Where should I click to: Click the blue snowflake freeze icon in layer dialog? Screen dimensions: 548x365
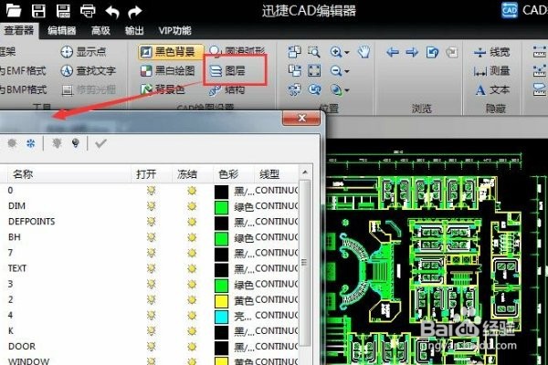point(31,143)
